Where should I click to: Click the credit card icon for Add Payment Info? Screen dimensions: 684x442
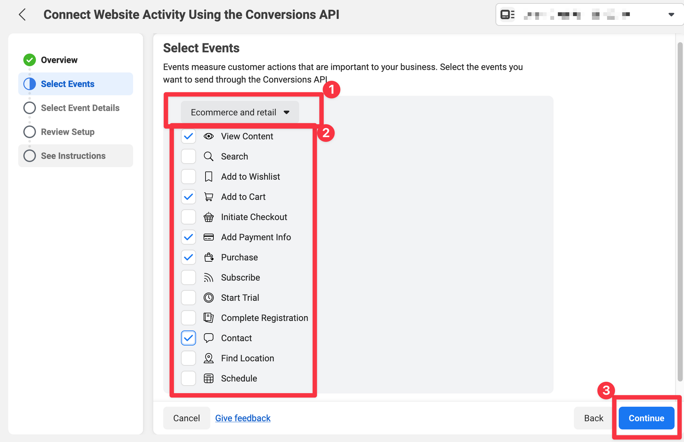click(209, 237)
